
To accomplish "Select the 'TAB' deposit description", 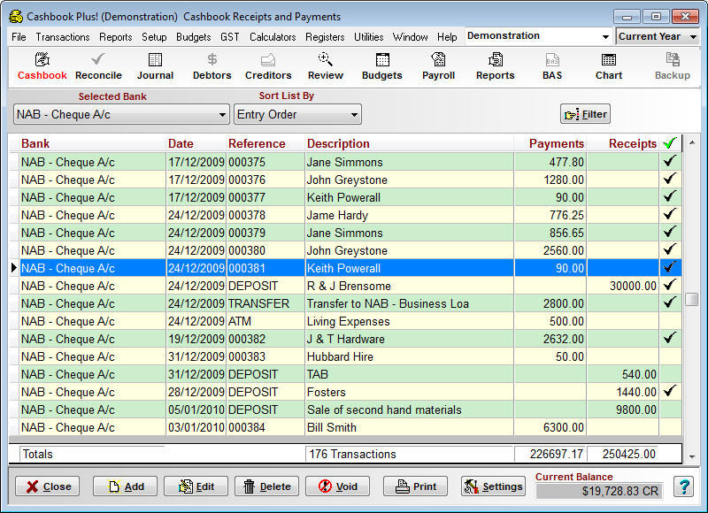I will point(318,374).
